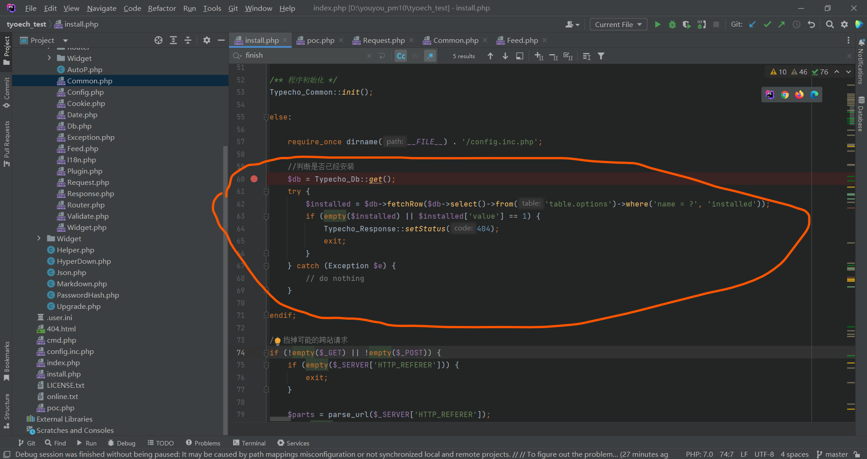Open the Terminal tool window
867x459 pixels.
pyautogui.click(x=253, y=443)
